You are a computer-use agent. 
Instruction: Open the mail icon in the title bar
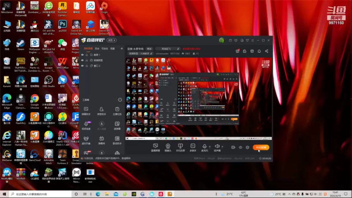pos(230,40)
